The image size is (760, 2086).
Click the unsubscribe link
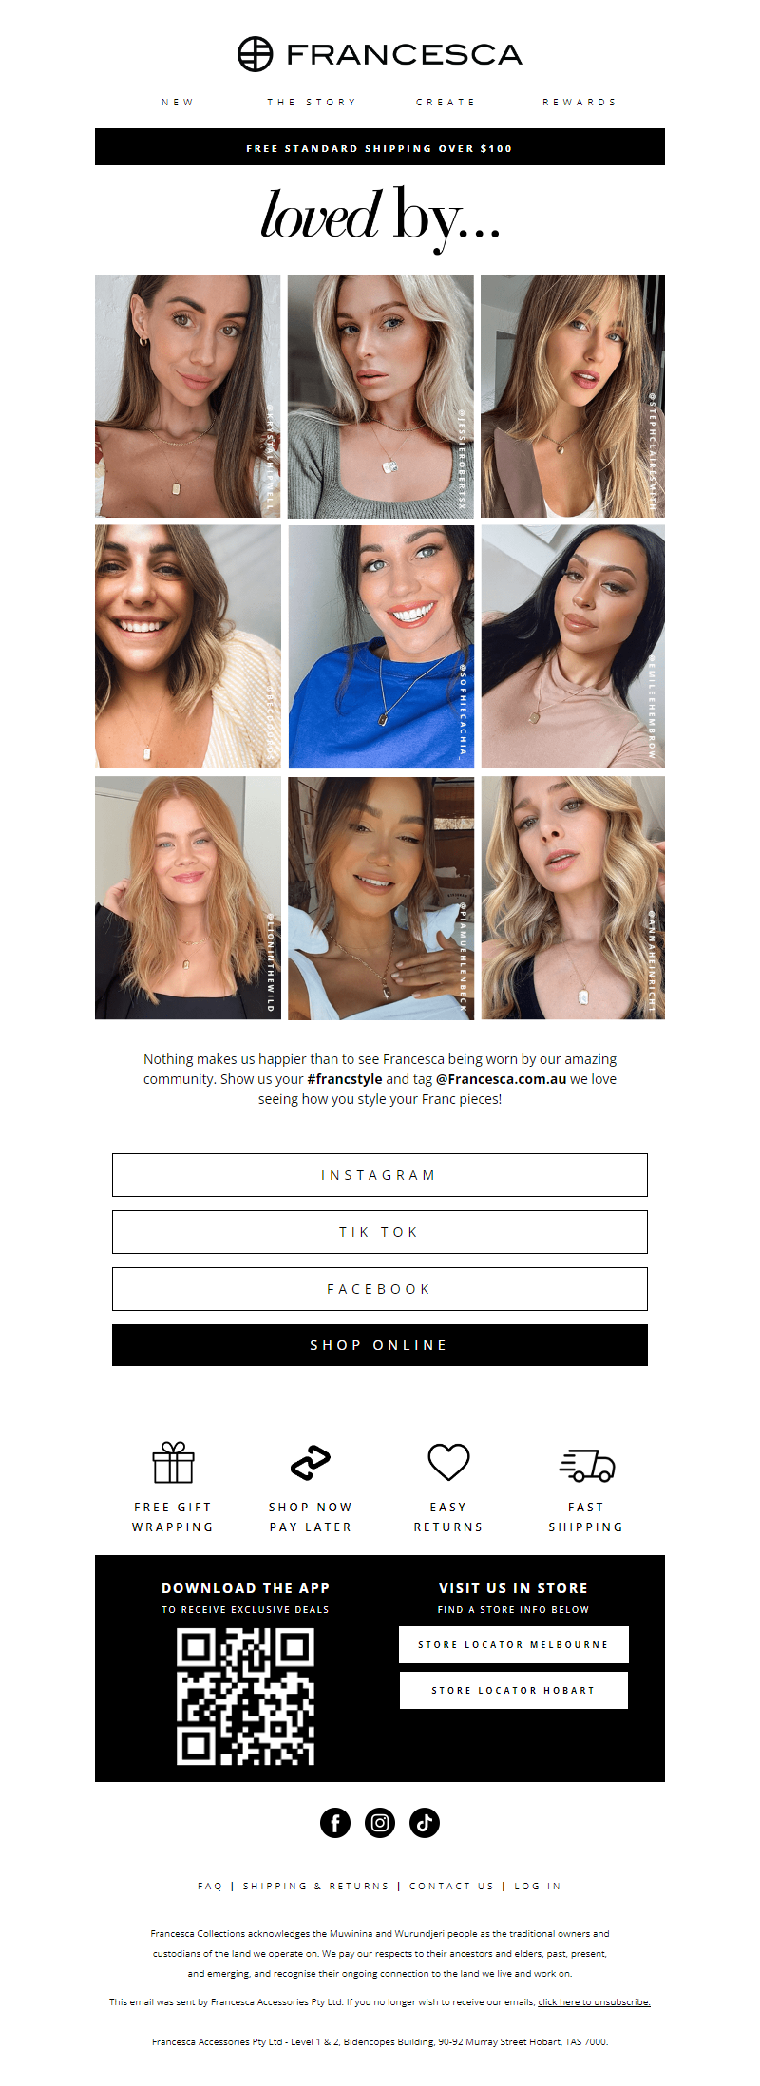(595, 2001)
